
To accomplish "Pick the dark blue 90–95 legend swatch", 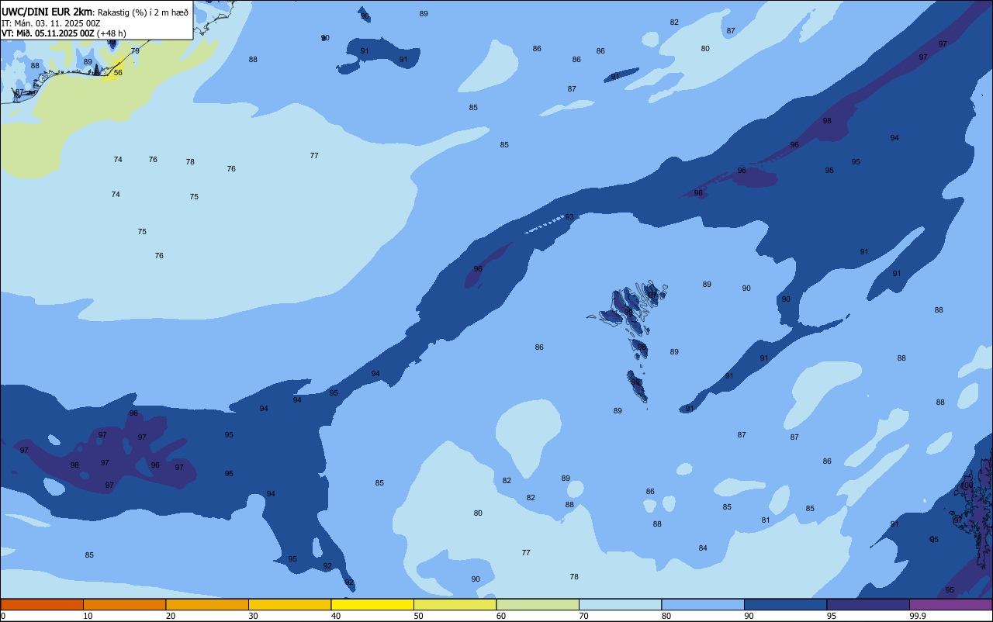I will (785, 604).
